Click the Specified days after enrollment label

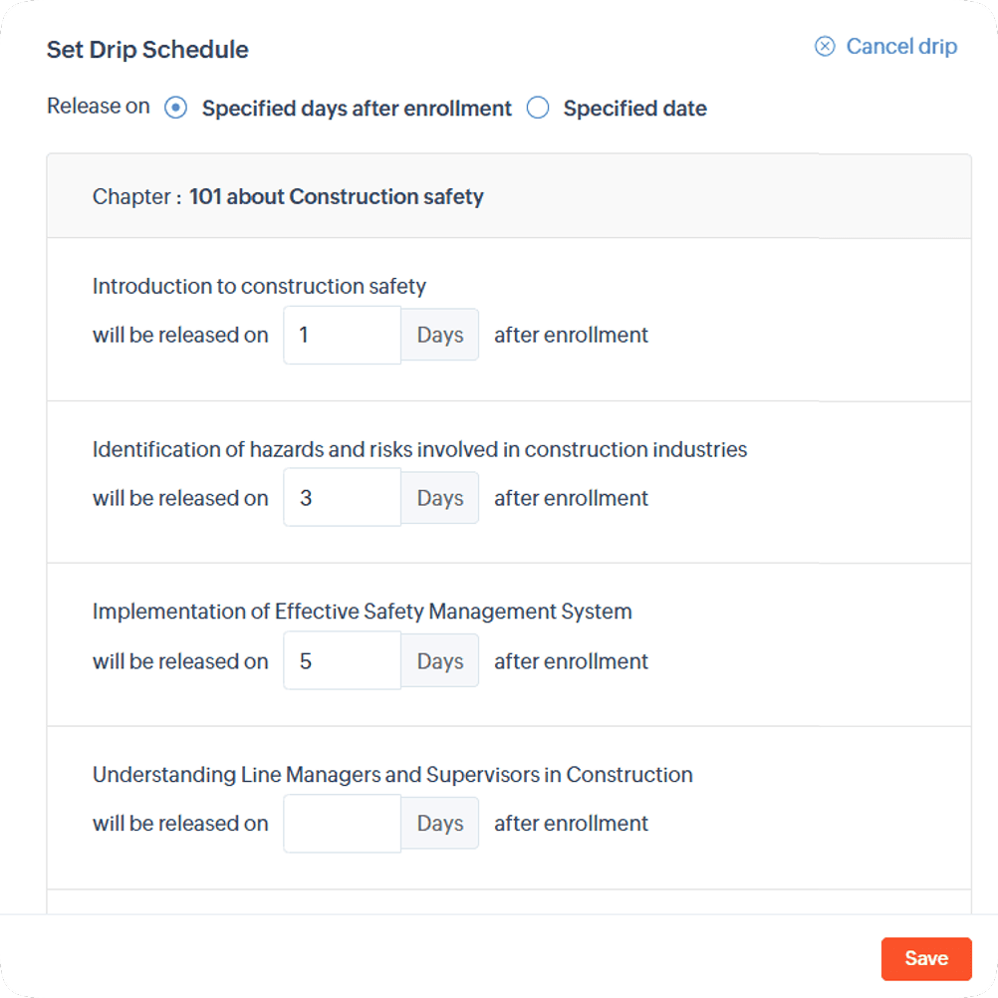pyautogui.click(x=357, y=109)
